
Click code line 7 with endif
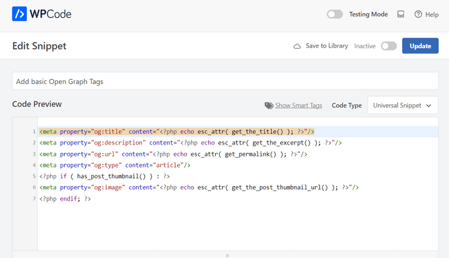tap(65, 199)
